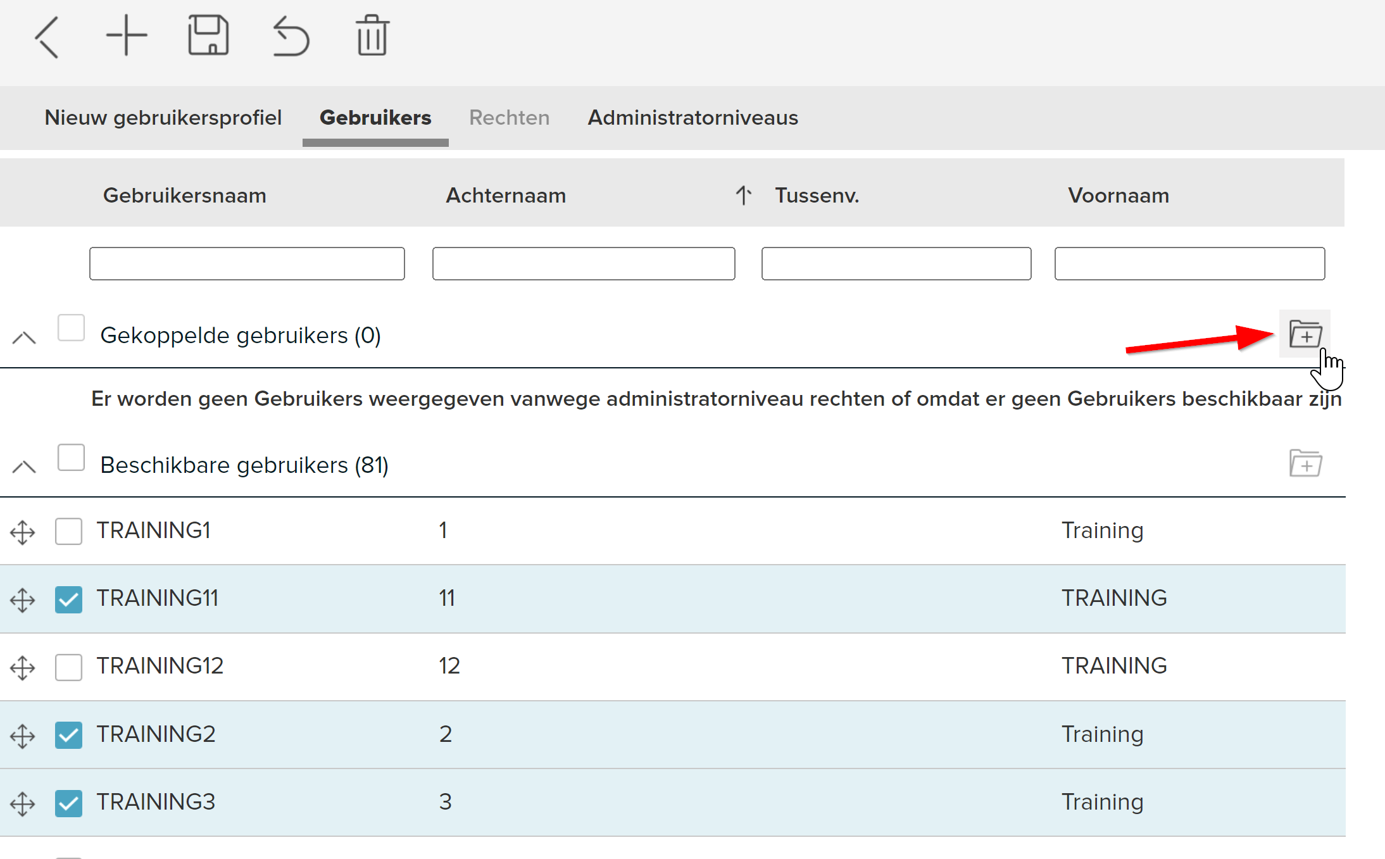The width and height of the screenshot is (1385, 859).
Task: Select the username text TRAINING2
Action: pos(156,734)
